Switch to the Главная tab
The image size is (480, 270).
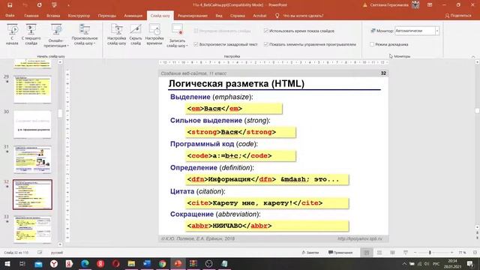click(31, 16)
